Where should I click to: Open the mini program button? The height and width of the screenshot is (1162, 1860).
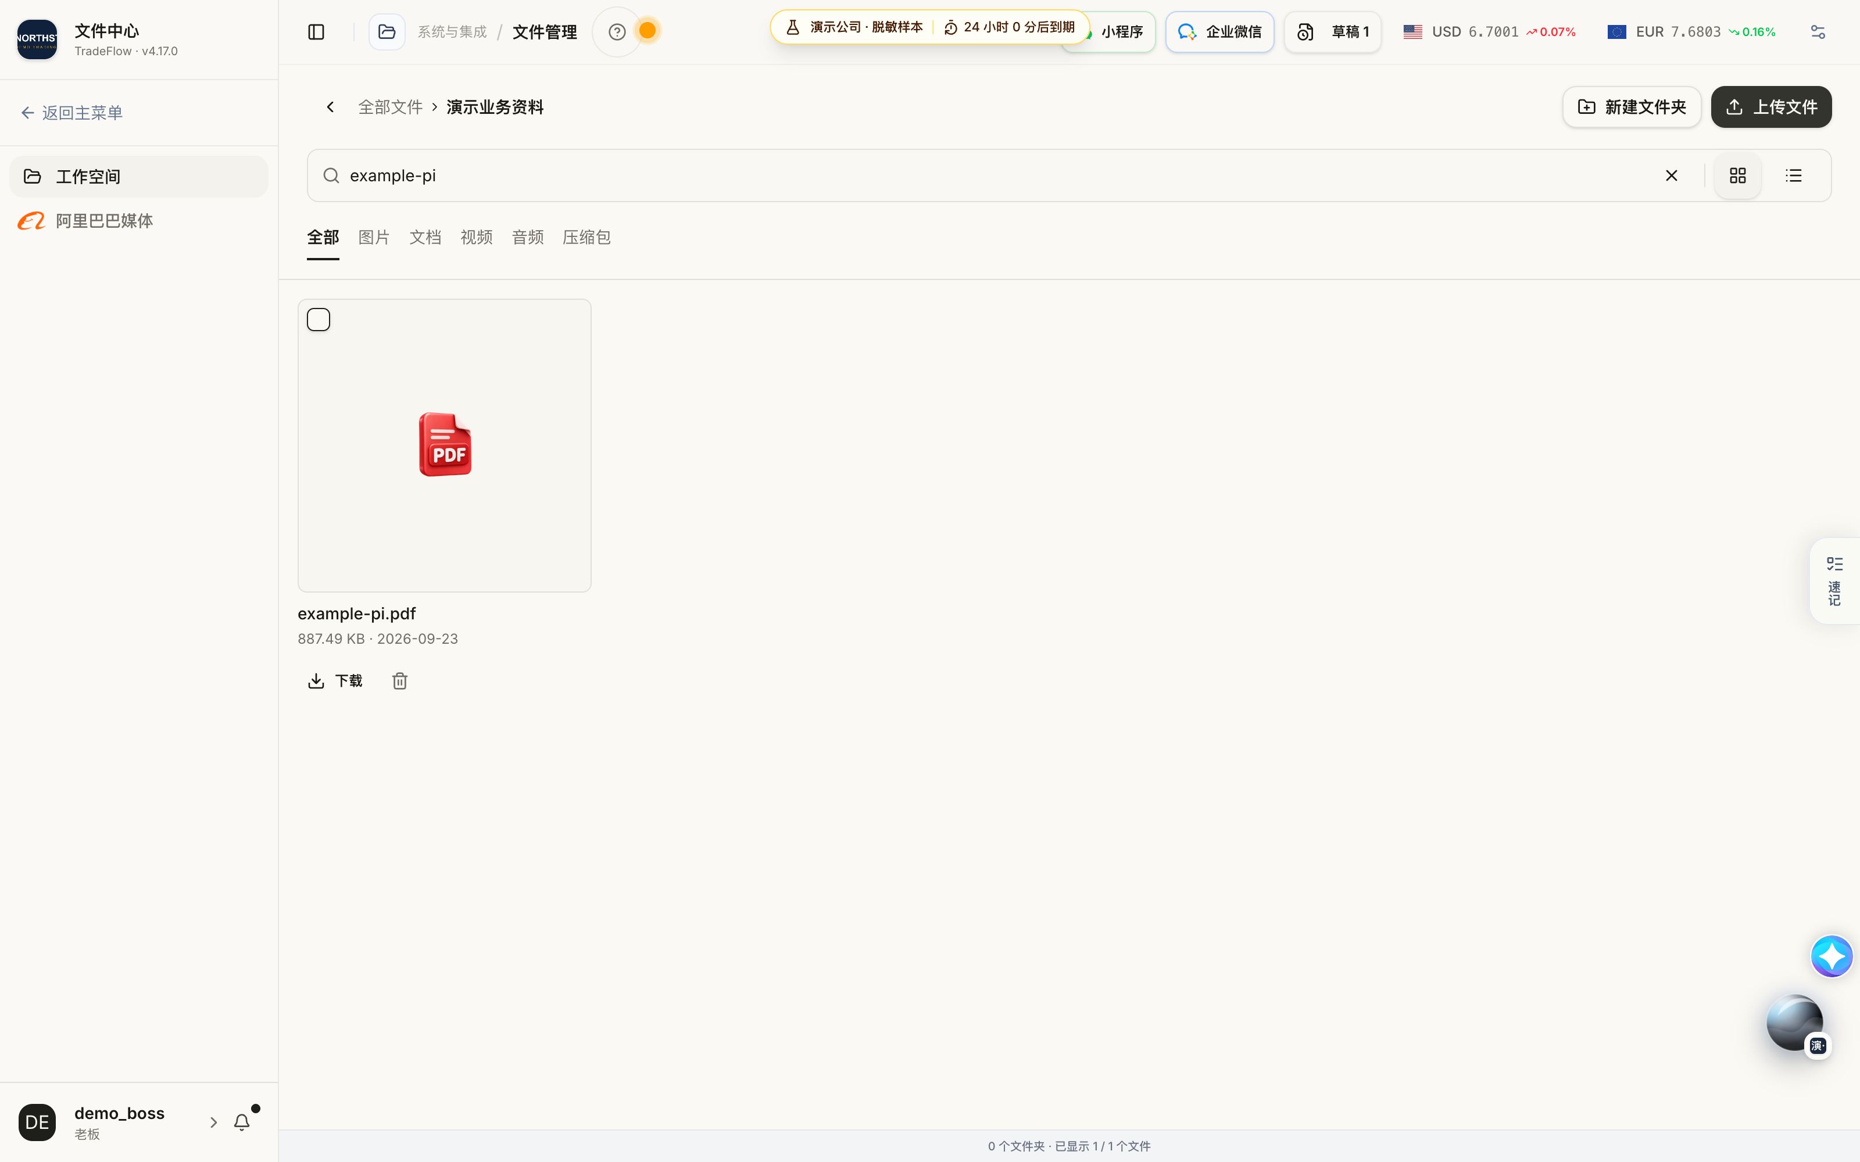click(1121, 31)
